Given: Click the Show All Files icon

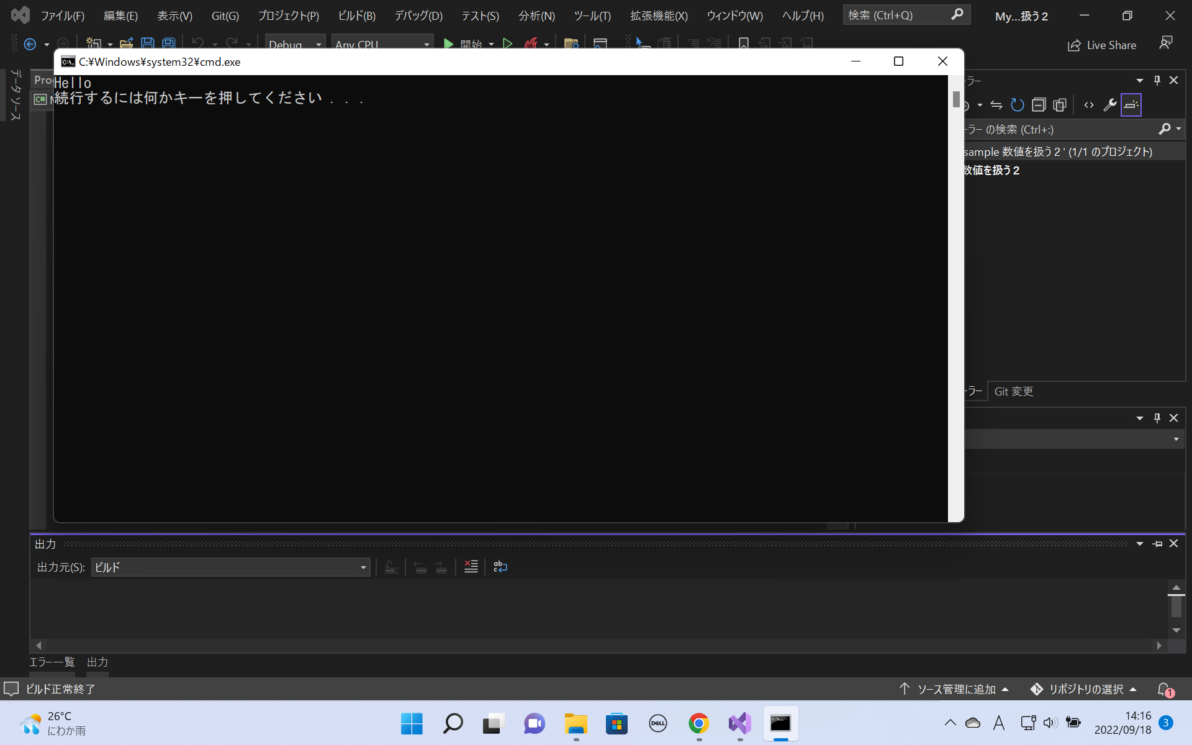Looking at the screenshot, I should coord(1060,105).
